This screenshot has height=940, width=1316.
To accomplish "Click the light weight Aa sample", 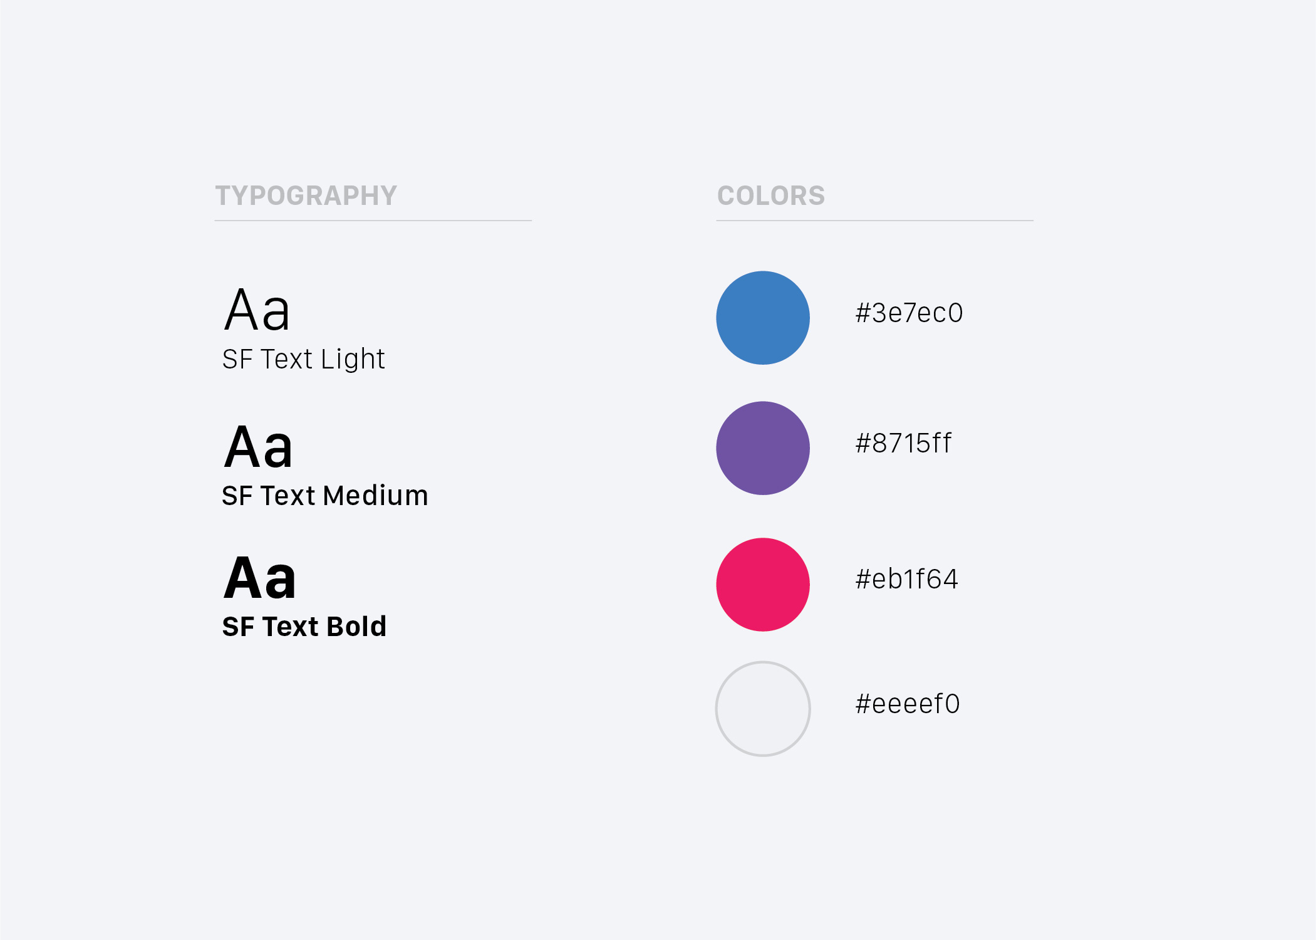I will click(x=257, y=310).
